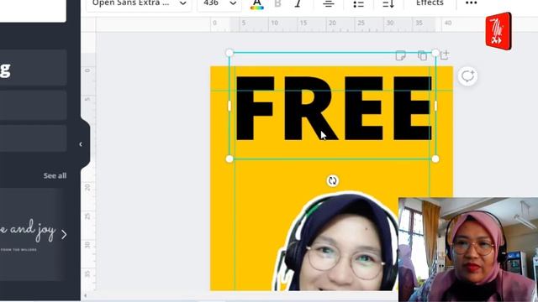
Task: Expand the font size dropdown arrow
Action: [233, 3]
